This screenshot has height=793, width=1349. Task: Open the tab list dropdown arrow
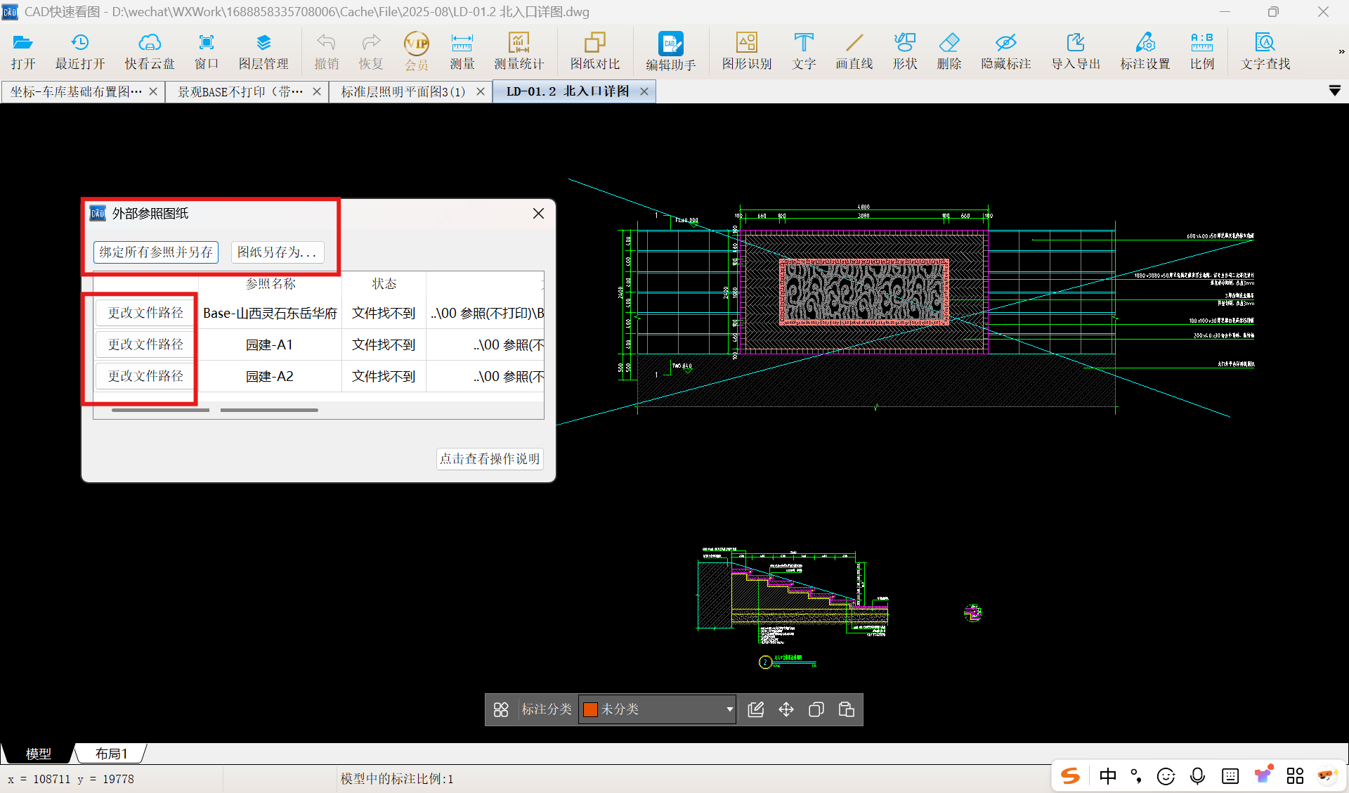coord(1334,91)
